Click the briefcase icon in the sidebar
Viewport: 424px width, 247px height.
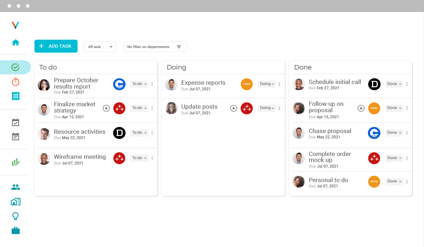[16, 230]
